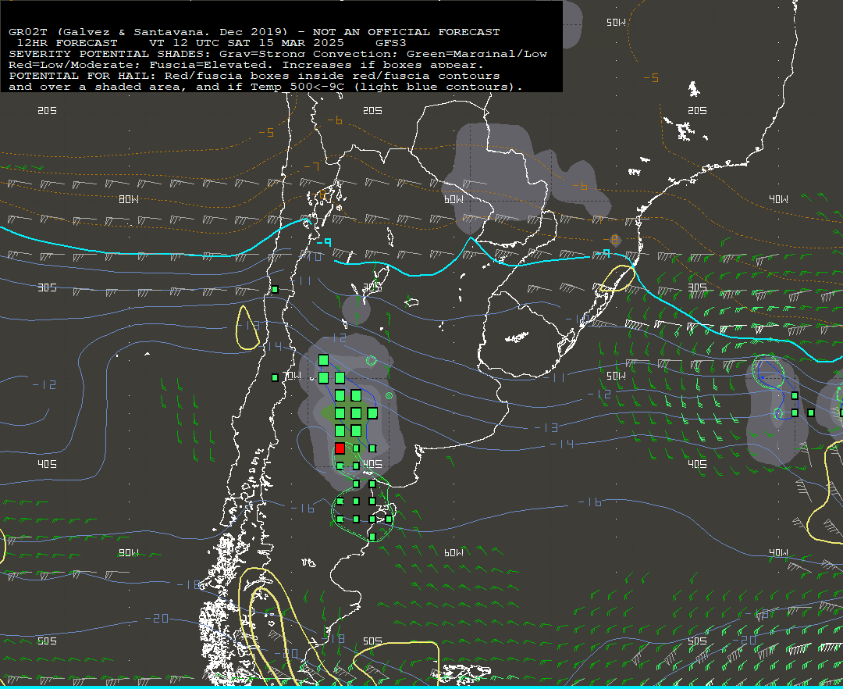Click the "-18" label west of southern Chile
The width and height of the screenshot is (843, 689).
click(189, 585)
